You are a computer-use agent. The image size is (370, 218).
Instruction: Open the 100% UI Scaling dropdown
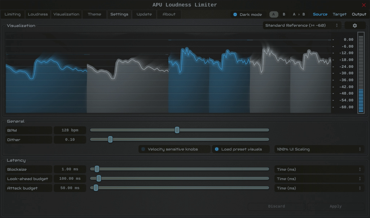(319, 149)
